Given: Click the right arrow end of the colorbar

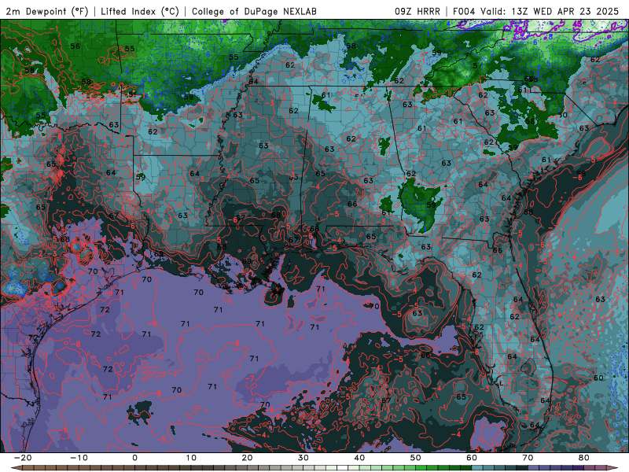Looking at the screenshot, I should click(612, 468).
